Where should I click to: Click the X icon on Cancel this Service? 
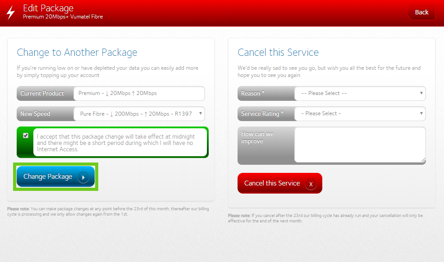point(311,184)
